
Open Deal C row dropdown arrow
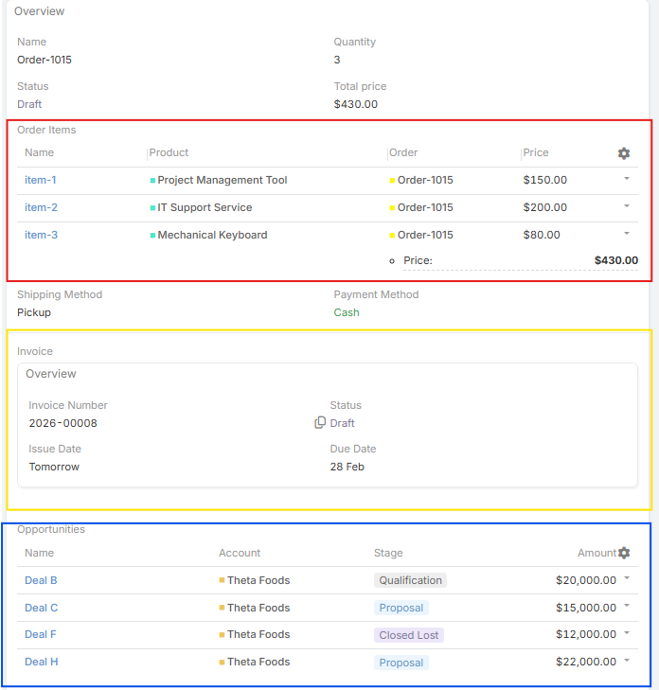point(627,607)
